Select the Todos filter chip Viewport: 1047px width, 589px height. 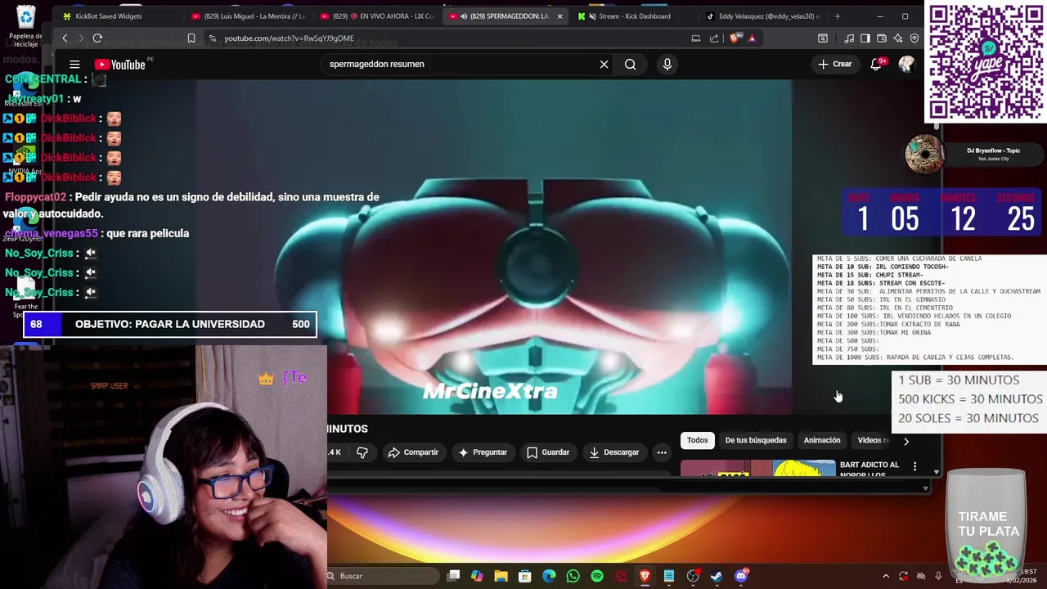tap(698, 440)
